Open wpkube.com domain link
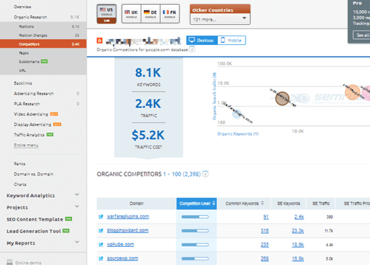This screenshot has width=370, height=265. point(120,244)
